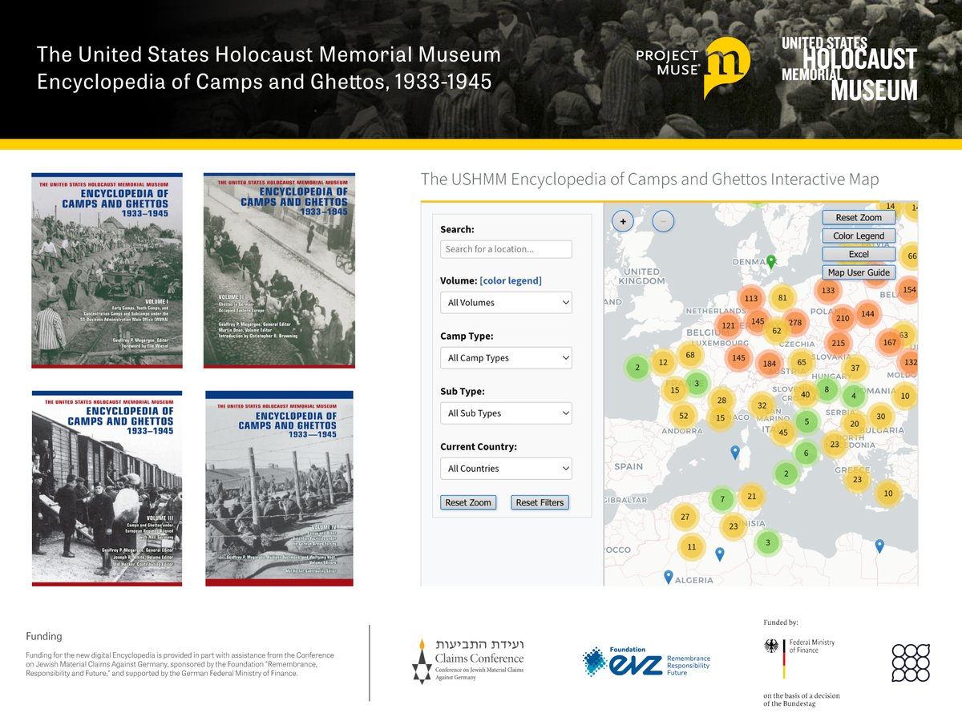Select the 144 cluster marker

coord(867,314)
